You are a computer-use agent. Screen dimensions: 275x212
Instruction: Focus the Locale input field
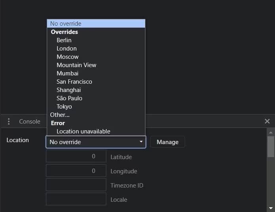pyautogui.click(x=76, y=199)
